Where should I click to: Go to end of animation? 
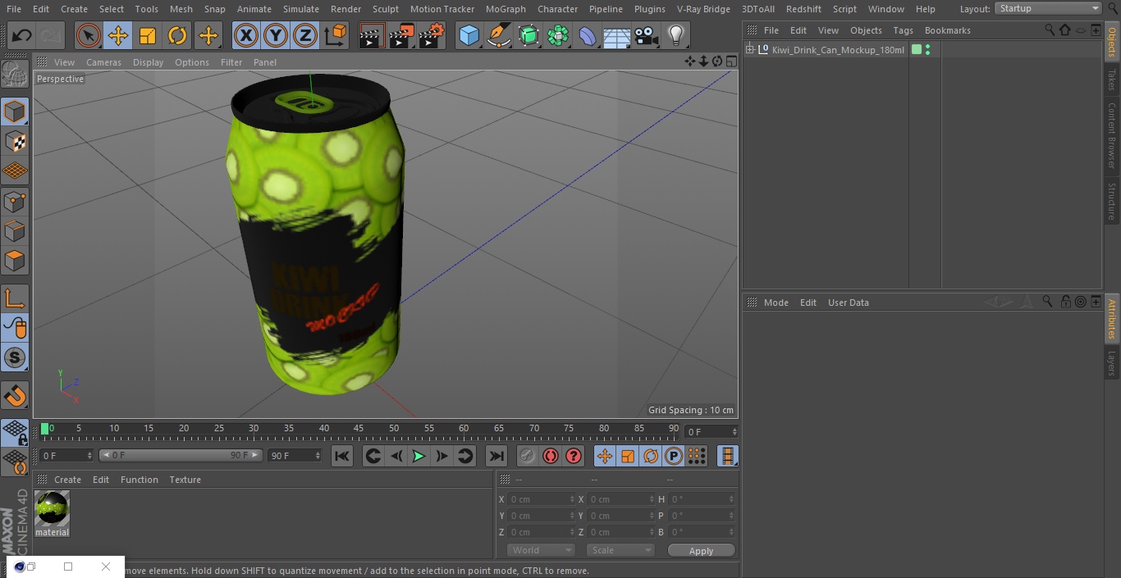(x=496, y=456)
